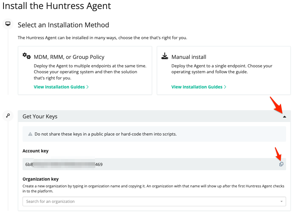
Task: Click the gears icon on MDM, RMM card
Action: pyautogui.click(x=26, y=56)
